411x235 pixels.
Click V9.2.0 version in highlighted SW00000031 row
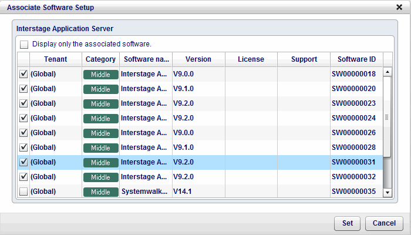183,162
